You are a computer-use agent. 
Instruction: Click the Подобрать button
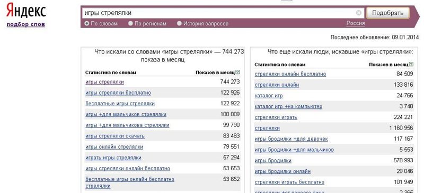point(387,13)
